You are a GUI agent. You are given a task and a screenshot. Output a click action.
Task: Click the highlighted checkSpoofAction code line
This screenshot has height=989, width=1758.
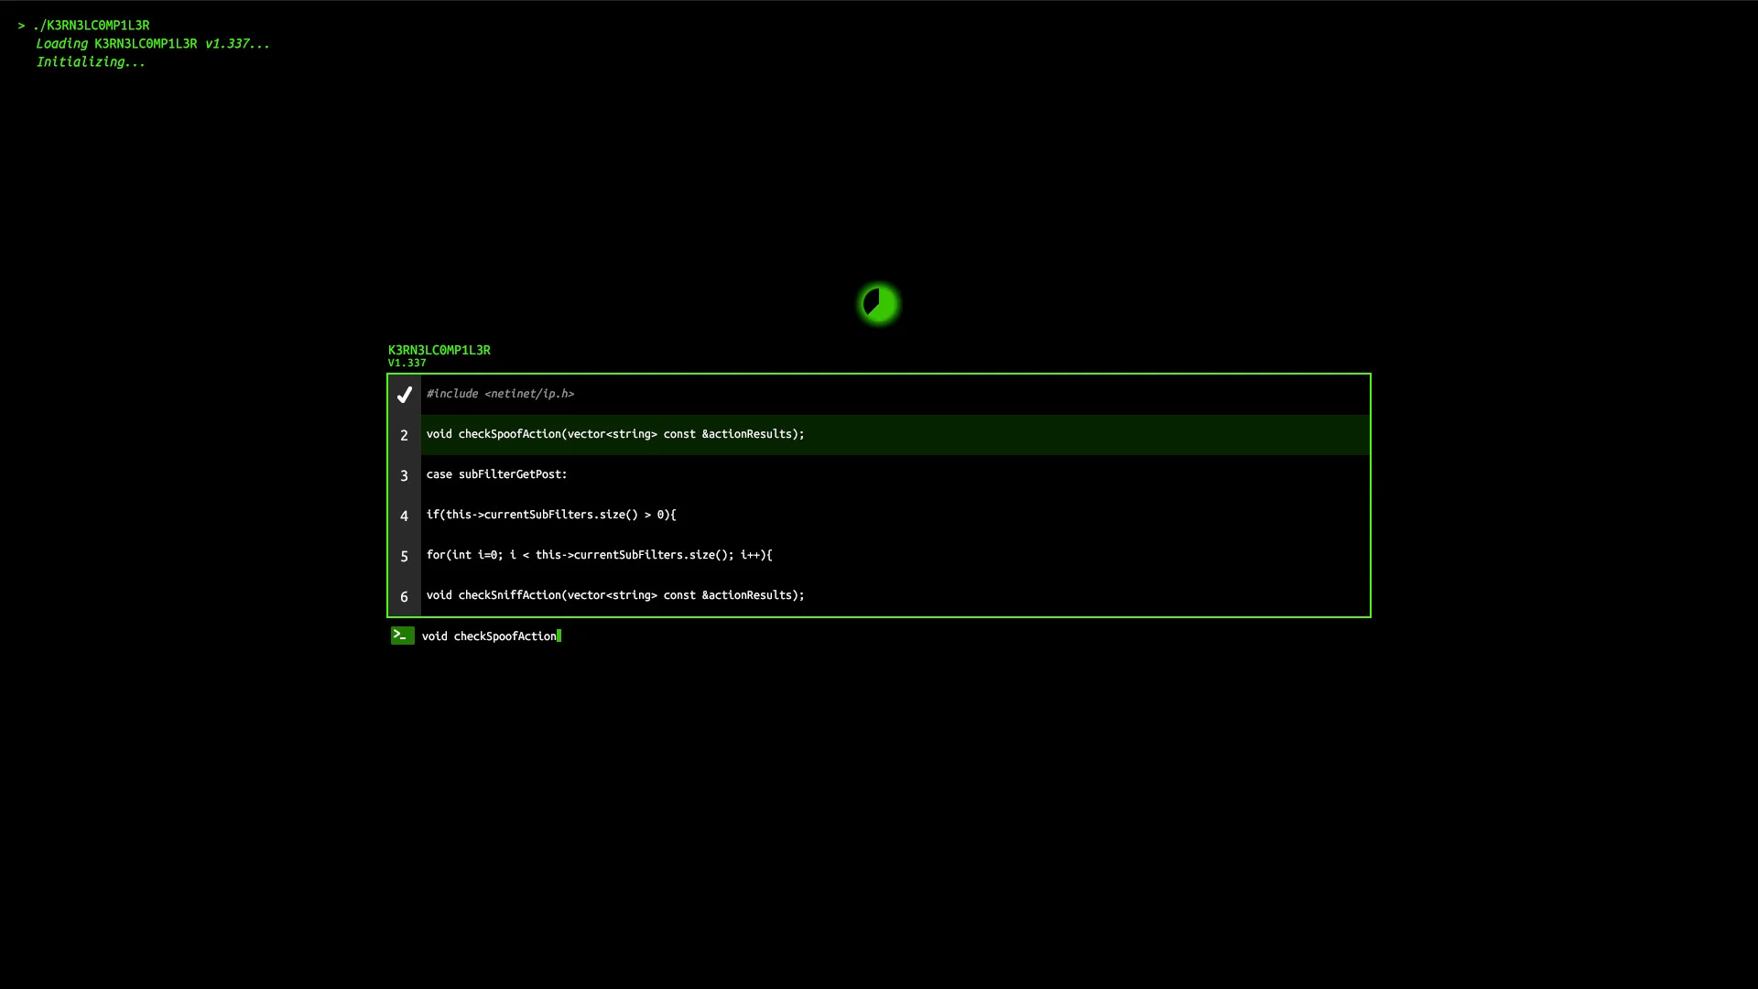[x=614, y=433]
